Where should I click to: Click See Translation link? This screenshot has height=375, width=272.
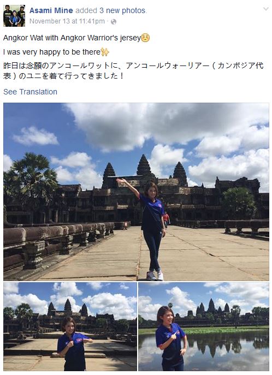click(30, 92)
